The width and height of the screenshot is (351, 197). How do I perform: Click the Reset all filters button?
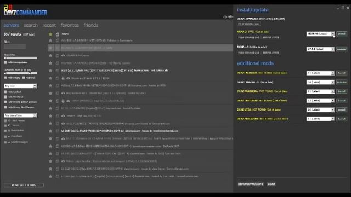(x=24, y=185)
